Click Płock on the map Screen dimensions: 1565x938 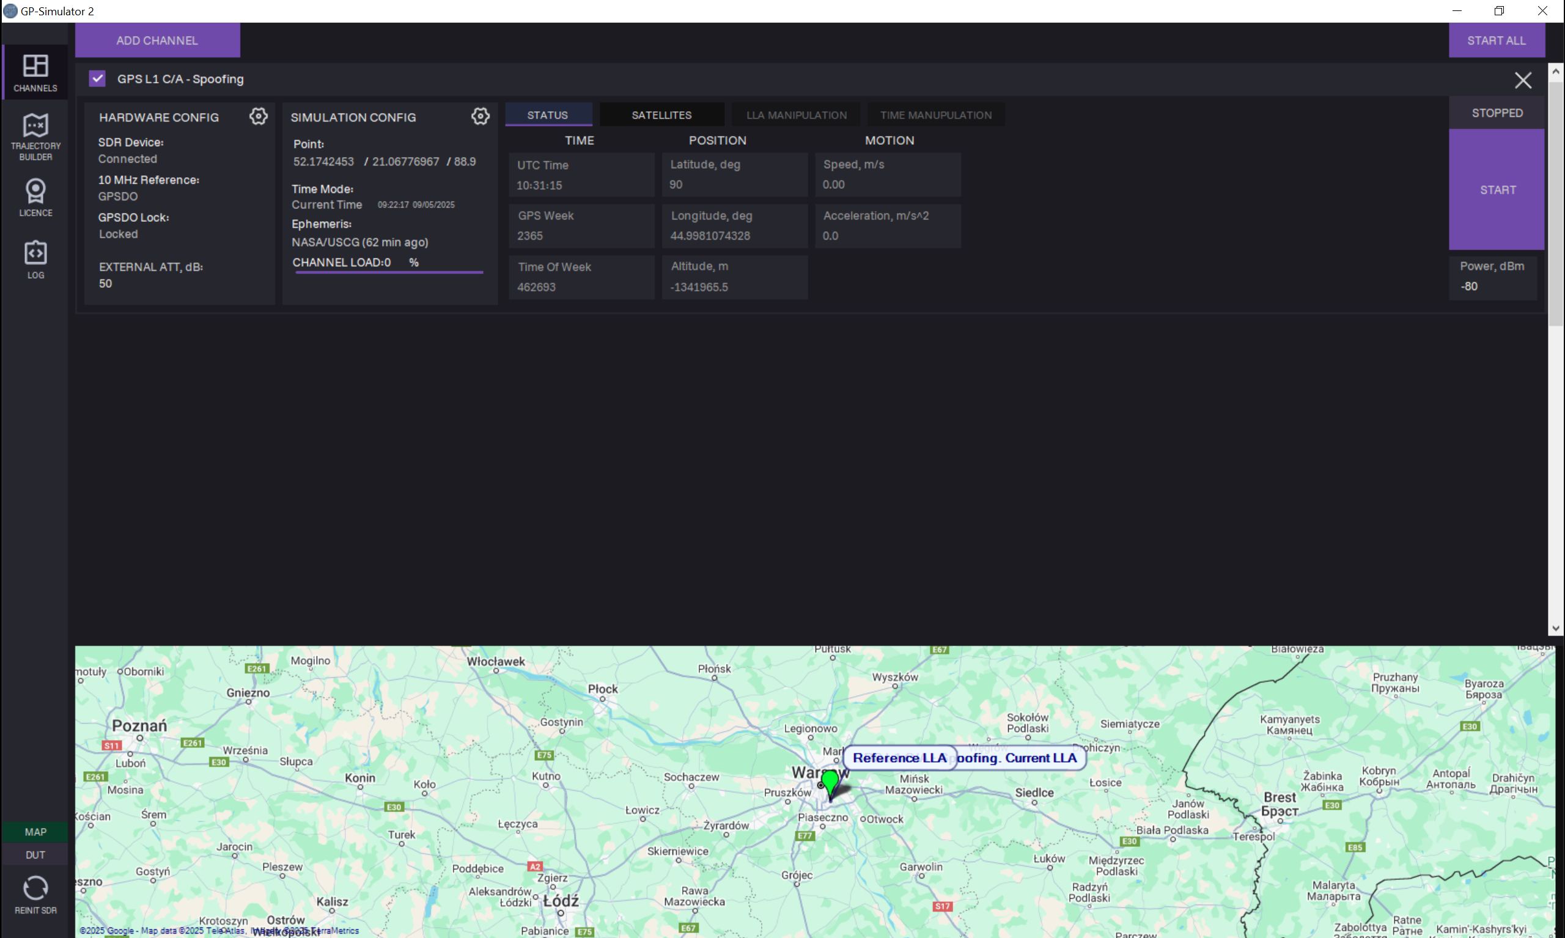(603, 688)
